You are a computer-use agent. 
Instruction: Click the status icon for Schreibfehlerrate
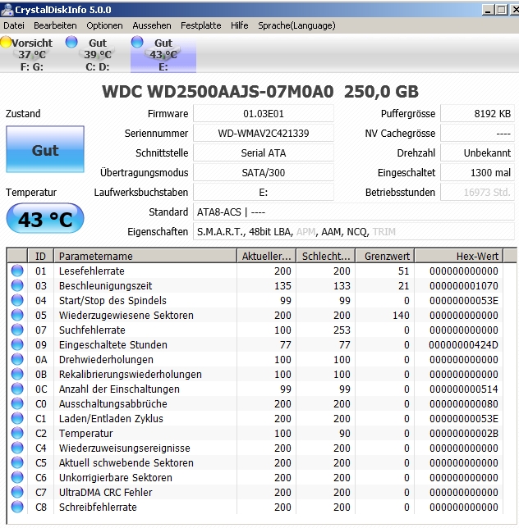17,508
